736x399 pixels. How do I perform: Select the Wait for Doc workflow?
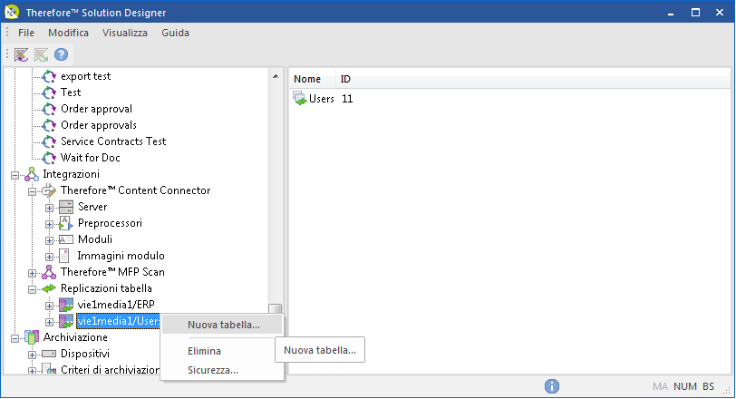coord(91,158)
